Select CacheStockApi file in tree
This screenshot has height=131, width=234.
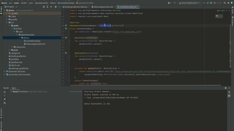(32, 41)
